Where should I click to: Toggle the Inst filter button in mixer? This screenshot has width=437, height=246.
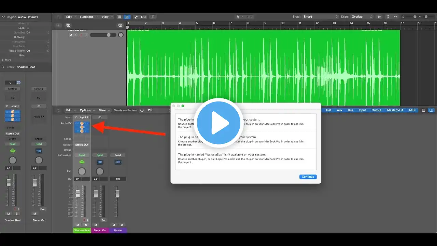coord(328,110)
